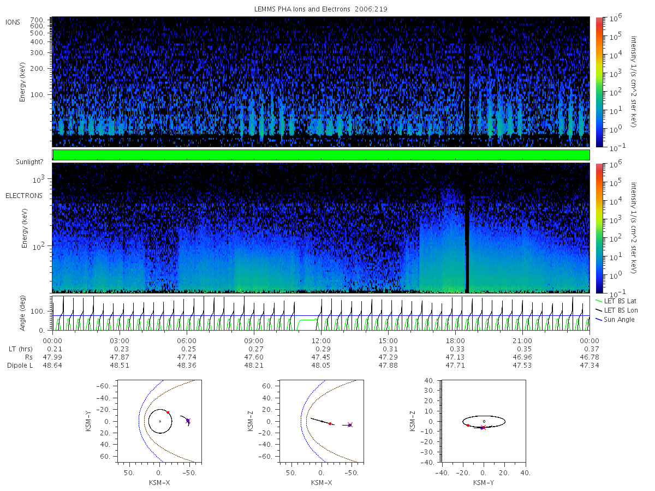Image resolution: width=655 pixels, height=491 pixels.
Task: Click the 12:00 time axis tick label
Action: tap(321, 340)
